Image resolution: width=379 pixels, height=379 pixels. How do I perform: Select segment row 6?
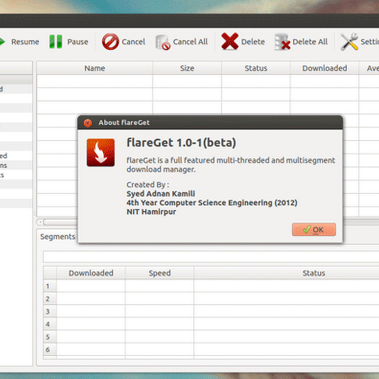50,349
